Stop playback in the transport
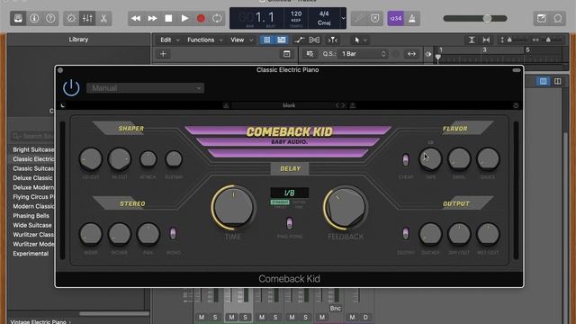Image resolution: width=576 pixels, height=324 pixels. tap(168, 18)
